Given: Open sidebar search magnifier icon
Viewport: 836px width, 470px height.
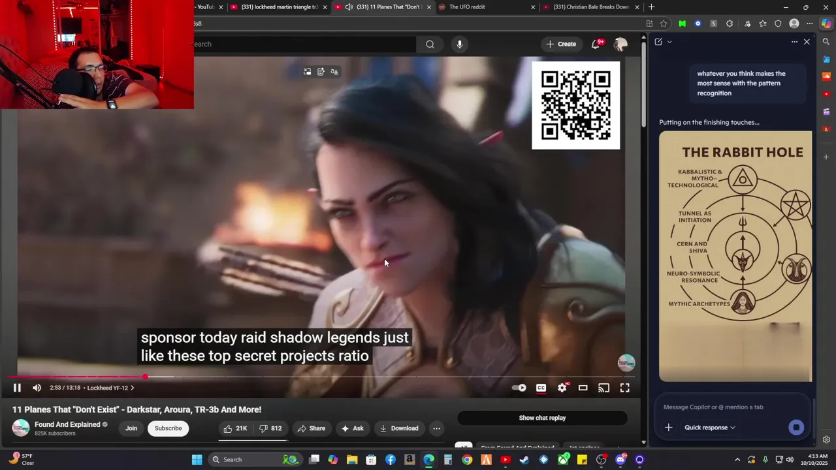Looking at the screenshot, I should click(x=826, y=42).
